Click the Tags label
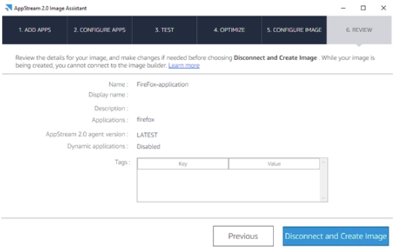The width and height of the screenshot is (393, 249). [123, 162]
